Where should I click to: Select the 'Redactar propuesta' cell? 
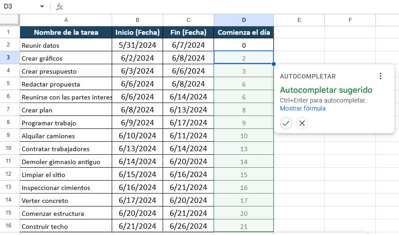pos(66,84)
